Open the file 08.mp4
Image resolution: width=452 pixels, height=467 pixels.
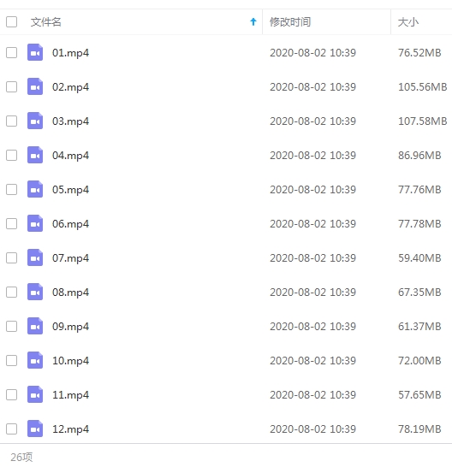tap(71, 293)
